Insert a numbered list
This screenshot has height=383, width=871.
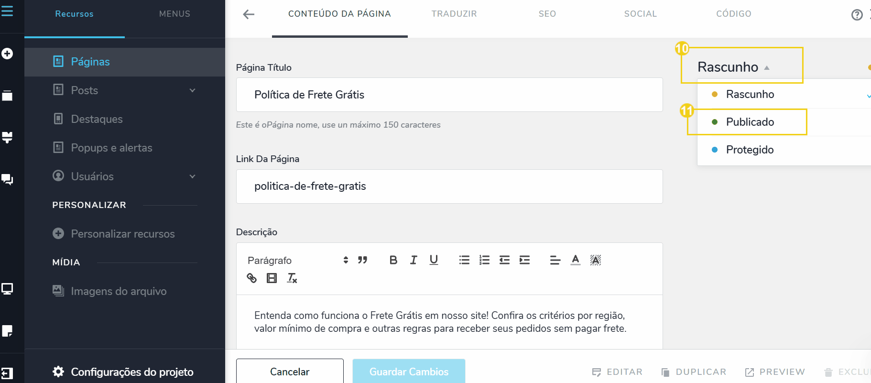[484, 260]
